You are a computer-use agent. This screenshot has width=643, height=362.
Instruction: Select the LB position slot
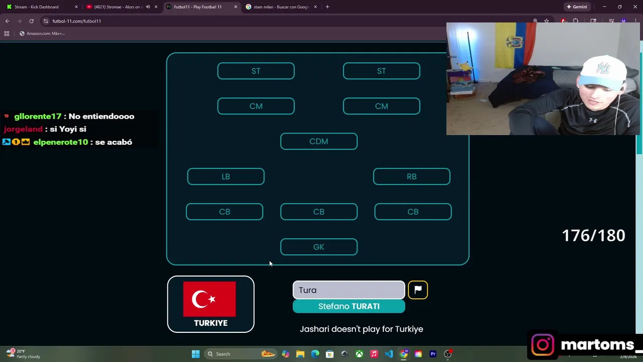point(226,176)
